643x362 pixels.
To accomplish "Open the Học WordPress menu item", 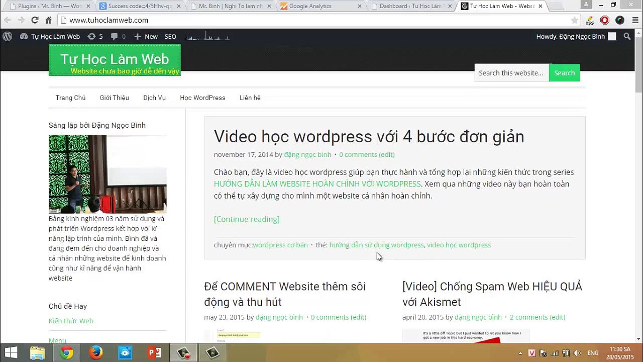I will 202,98.
